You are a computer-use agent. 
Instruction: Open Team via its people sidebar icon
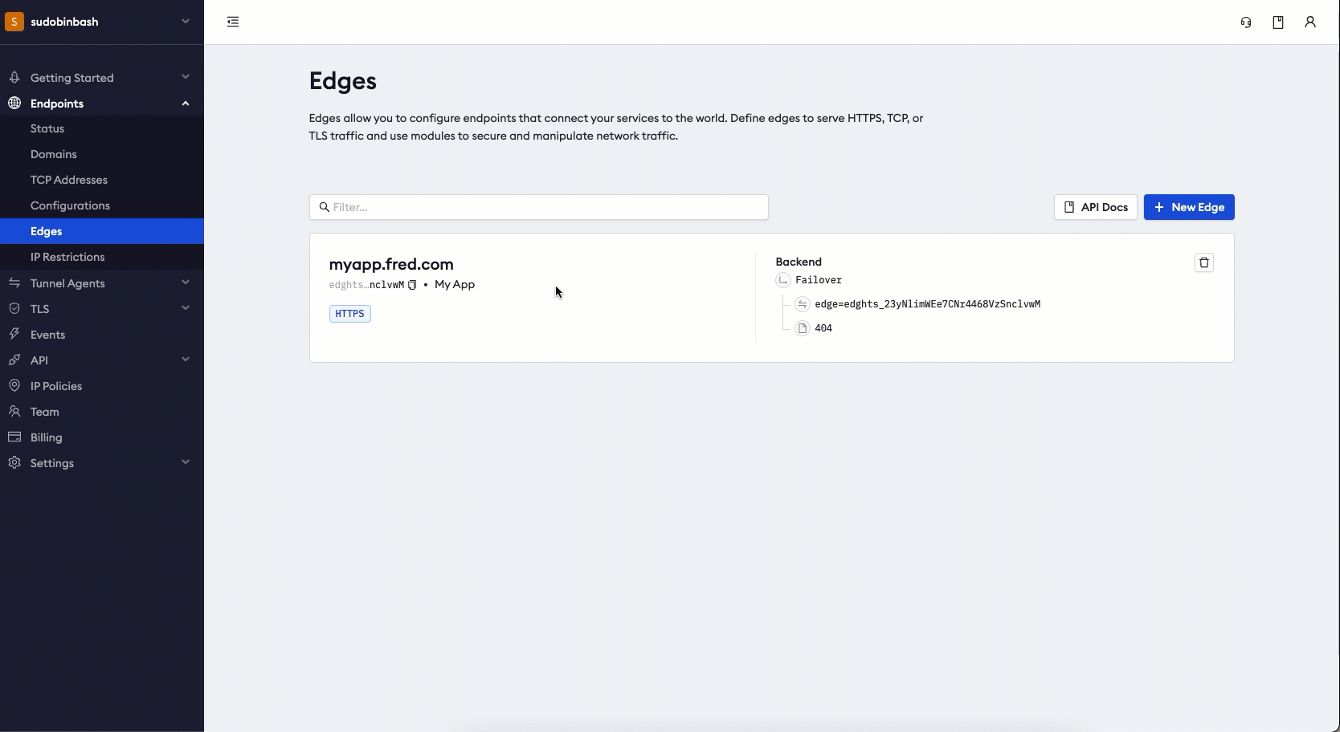point(14,411)
